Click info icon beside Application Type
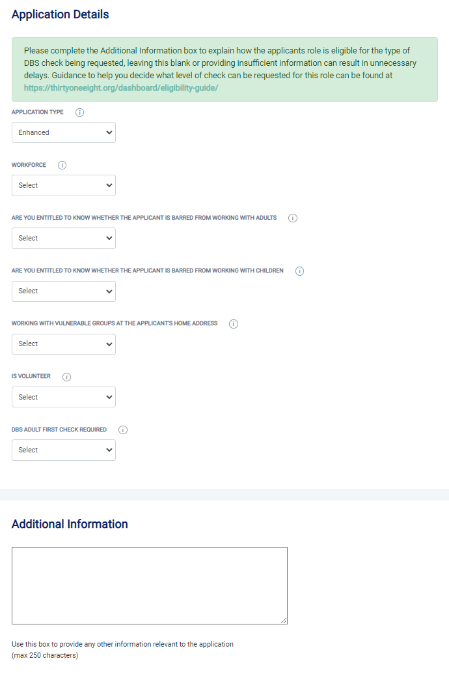 (x=79, y=112)
